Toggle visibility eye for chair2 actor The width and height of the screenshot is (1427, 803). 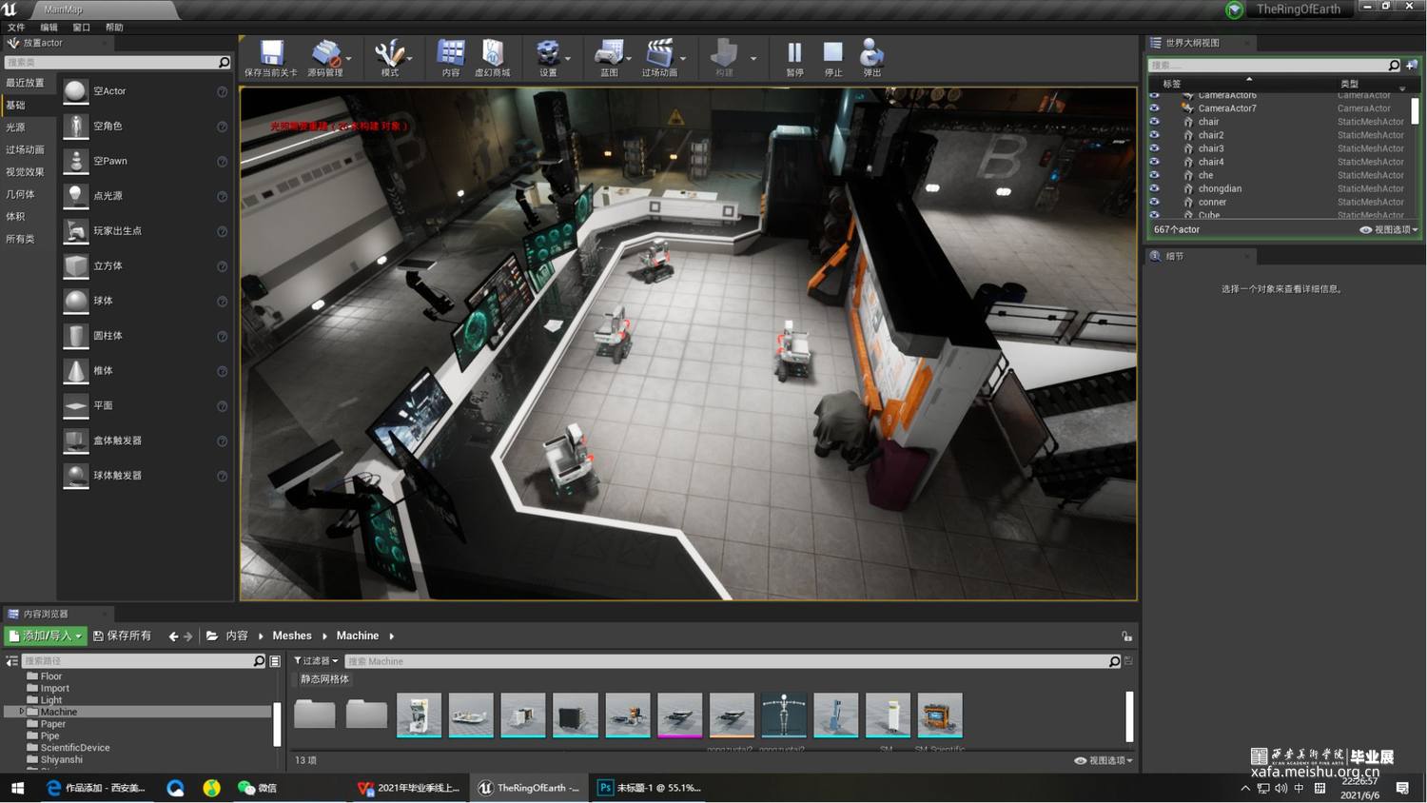(1155, 135)
